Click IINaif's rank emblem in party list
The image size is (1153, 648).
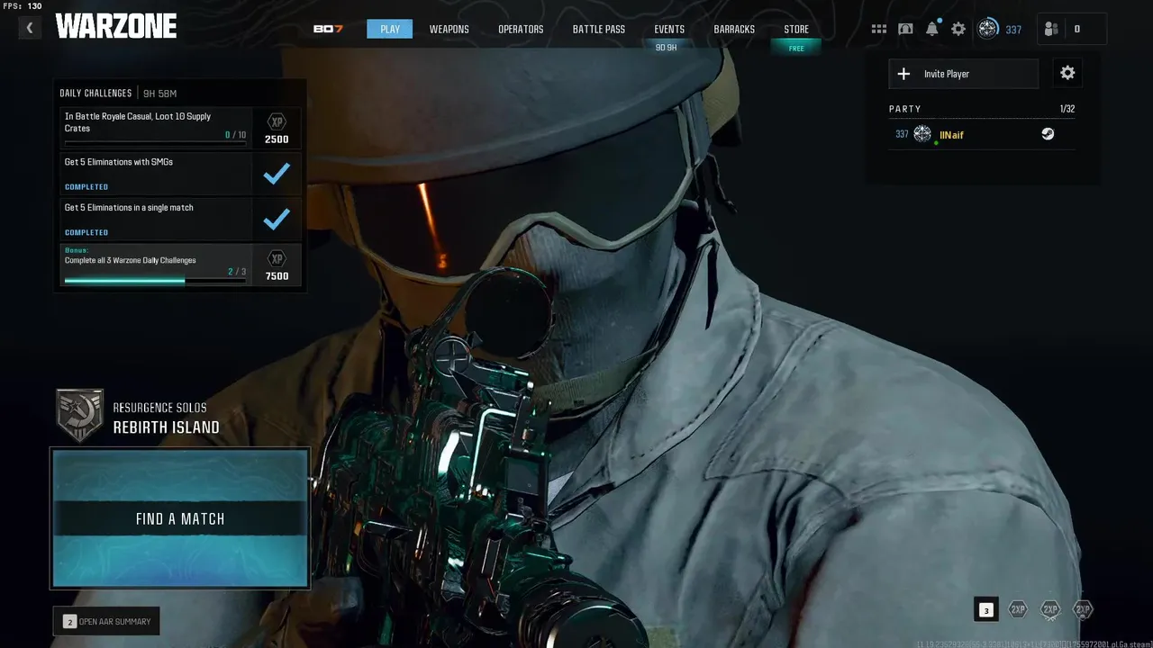click(922, 134)
